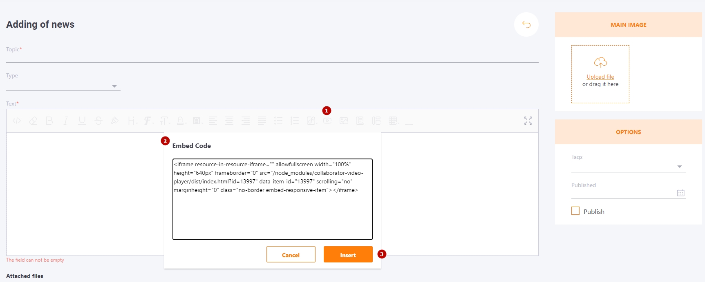
Task: Align text right
Action: [246, 121]
